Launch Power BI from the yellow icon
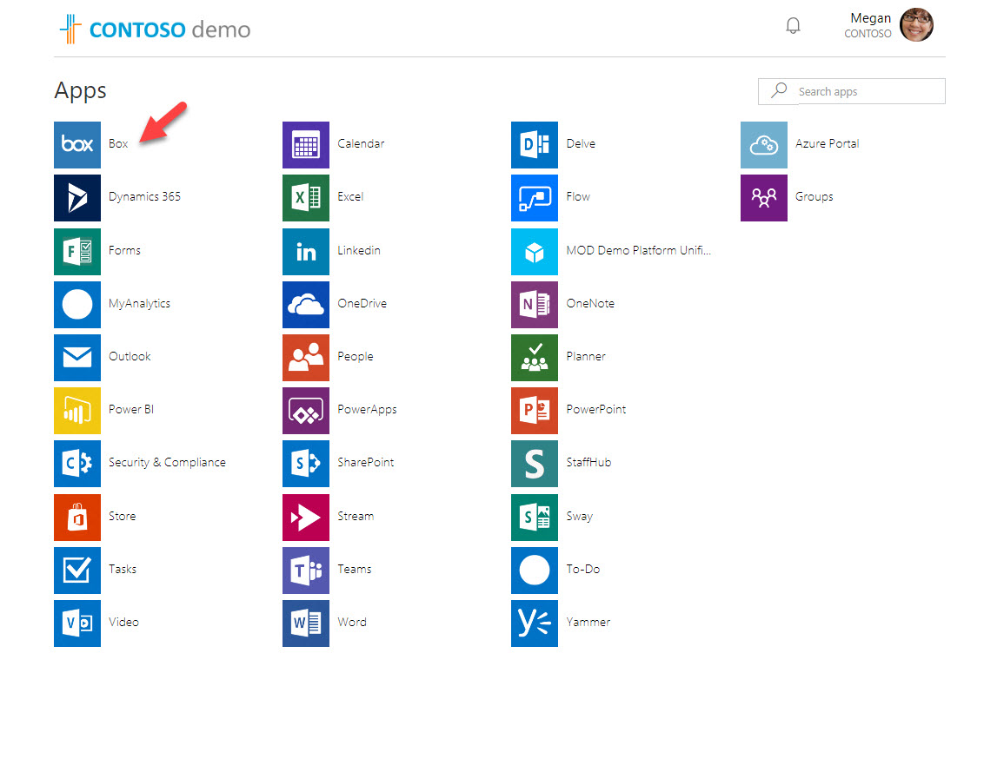This screenshot has height=772, width=984. (77, 411)
